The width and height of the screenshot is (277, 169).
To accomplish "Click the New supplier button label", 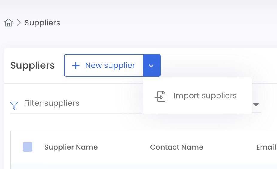I will click(x=110, y=65).
